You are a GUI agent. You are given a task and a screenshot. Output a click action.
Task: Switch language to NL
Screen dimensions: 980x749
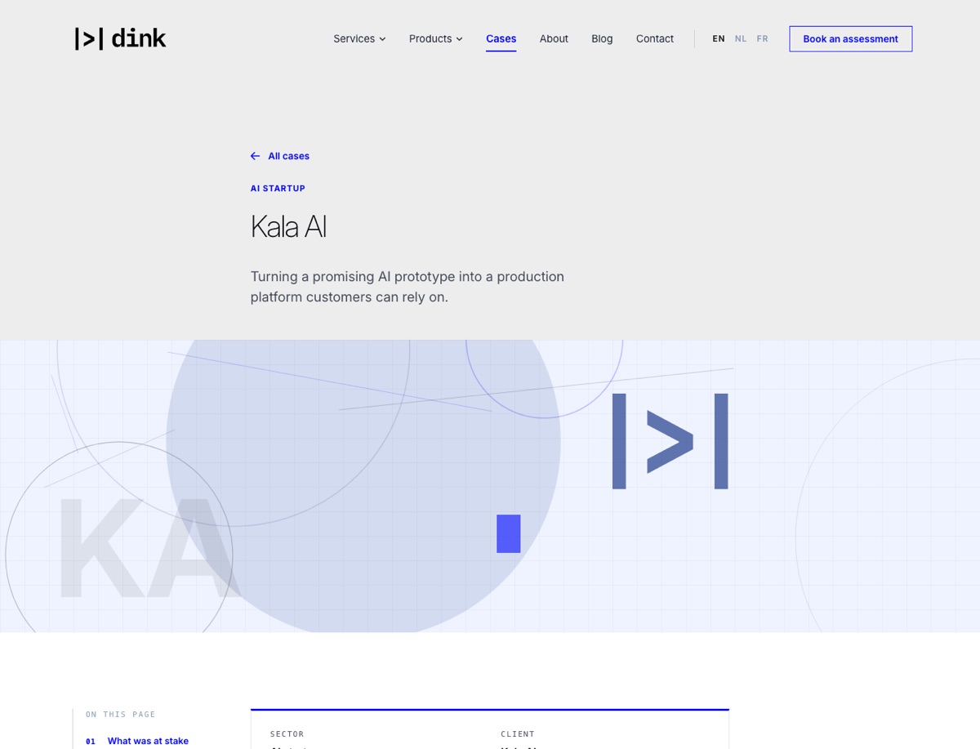click(x=741, y=38)
